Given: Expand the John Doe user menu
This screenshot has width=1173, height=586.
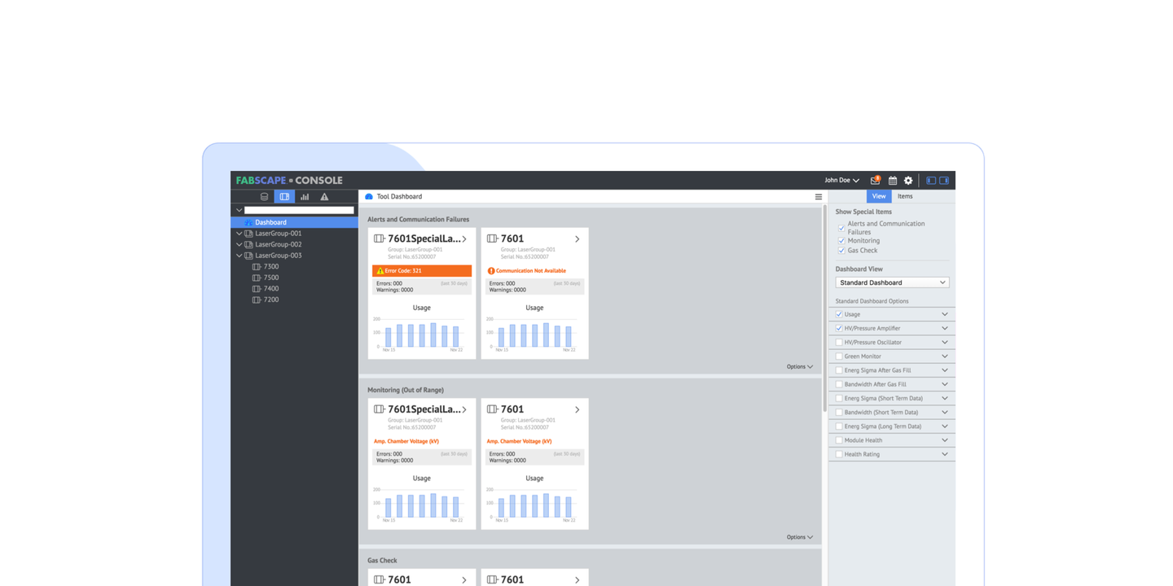Looking at the screenshot, I should click(x=841, y=181).
